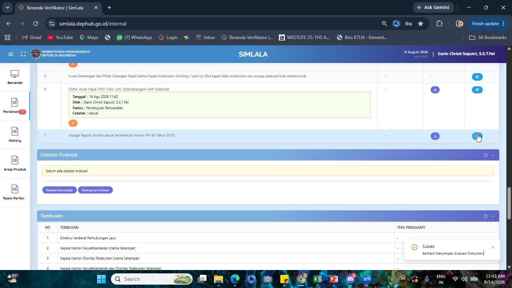Maximize the Catatan Evaluasi panel
The image size is (512, 288).
(485, 155)
